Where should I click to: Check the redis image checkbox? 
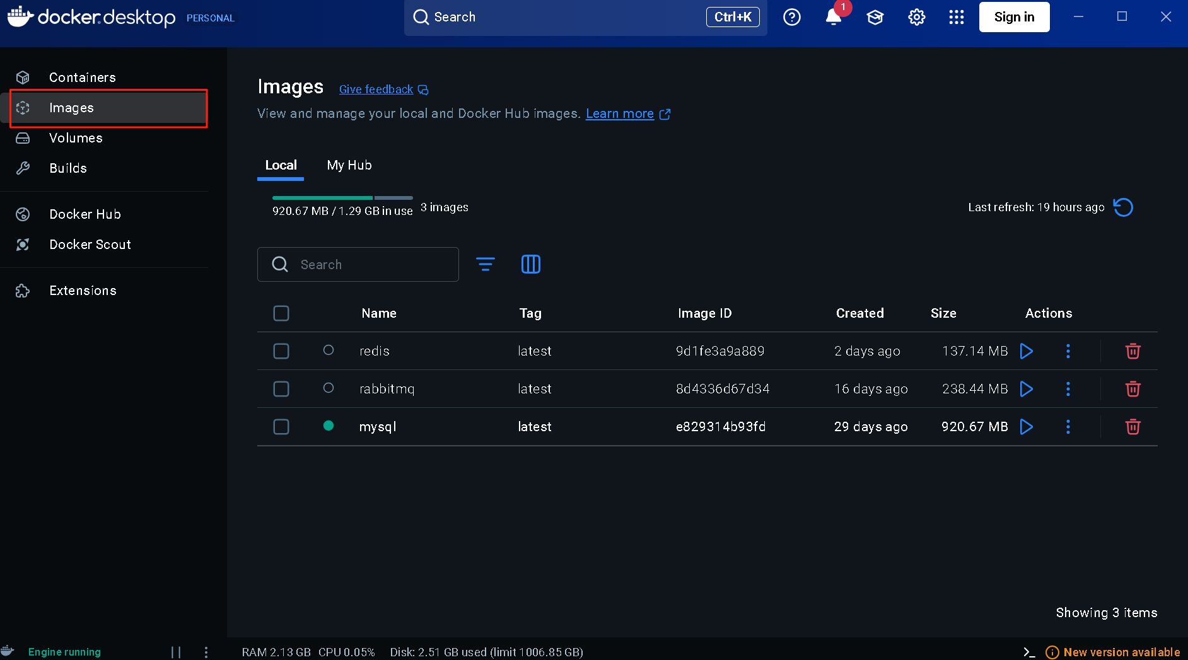pos(281,351)
